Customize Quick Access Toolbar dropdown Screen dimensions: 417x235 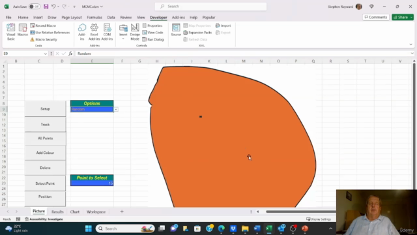(74, 7)
